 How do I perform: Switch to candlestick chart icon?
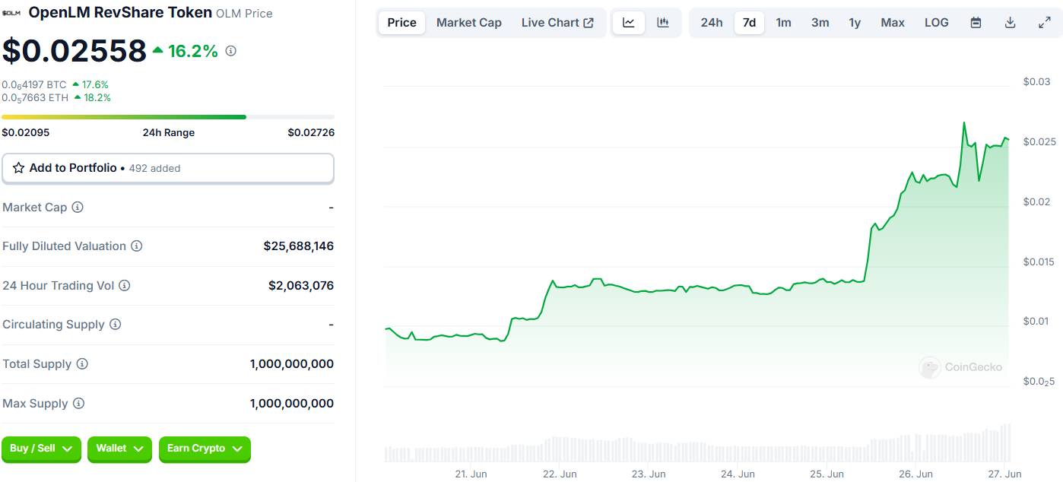pyautogui.click(x=663, y=23)
